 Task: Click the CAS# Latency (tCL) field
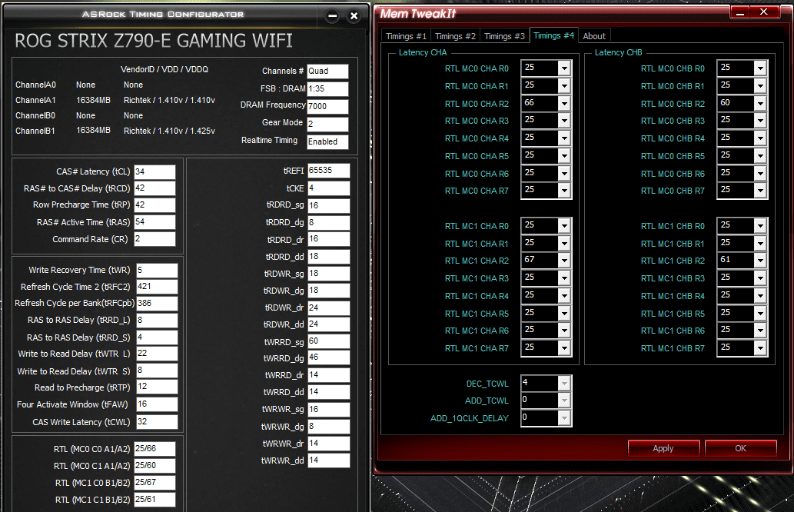pyautogui.click(x=154, y=171)
